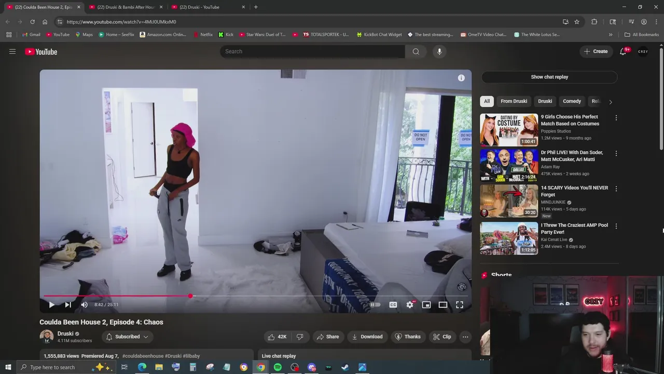
Task: Mute the video volume
Action: [x=84, y=305]
